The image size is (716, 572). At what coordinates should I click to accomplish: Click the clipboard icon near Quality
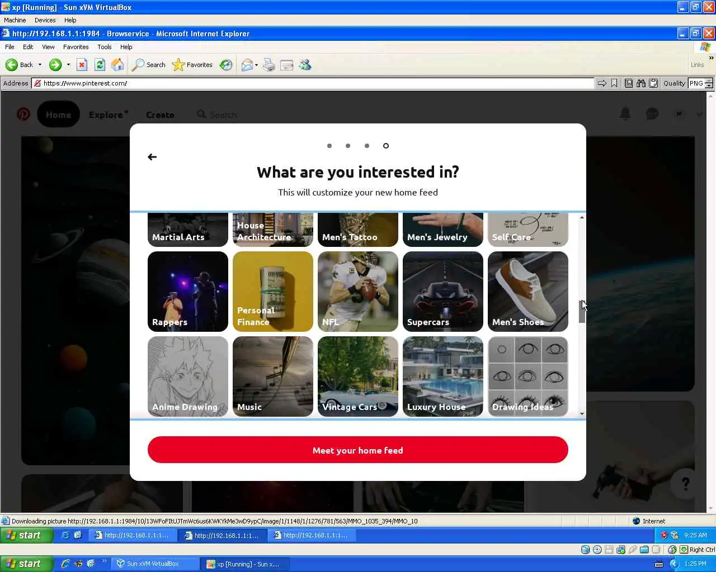pos(653,83)
